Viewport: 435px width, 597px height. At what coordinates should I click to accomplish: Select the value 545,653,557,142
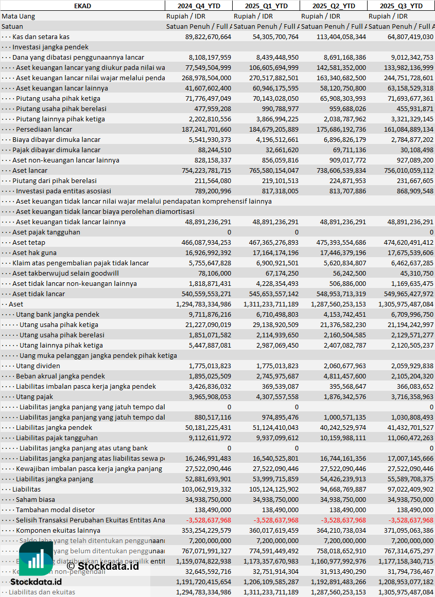[x=274, y=294]
